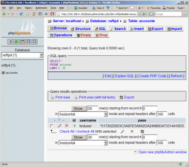Click the thumbs down toolbar icon
189x167 pixels.
(x=108, y=8)
